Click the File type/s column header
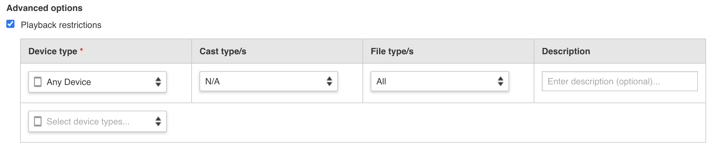 pos(392,51)
